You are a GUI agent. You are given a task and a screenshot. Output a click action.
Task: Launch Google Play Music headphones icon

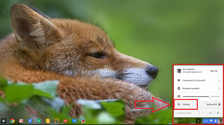point(57,121)
